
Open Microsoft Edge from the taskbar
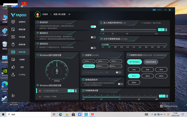(61, 114)
